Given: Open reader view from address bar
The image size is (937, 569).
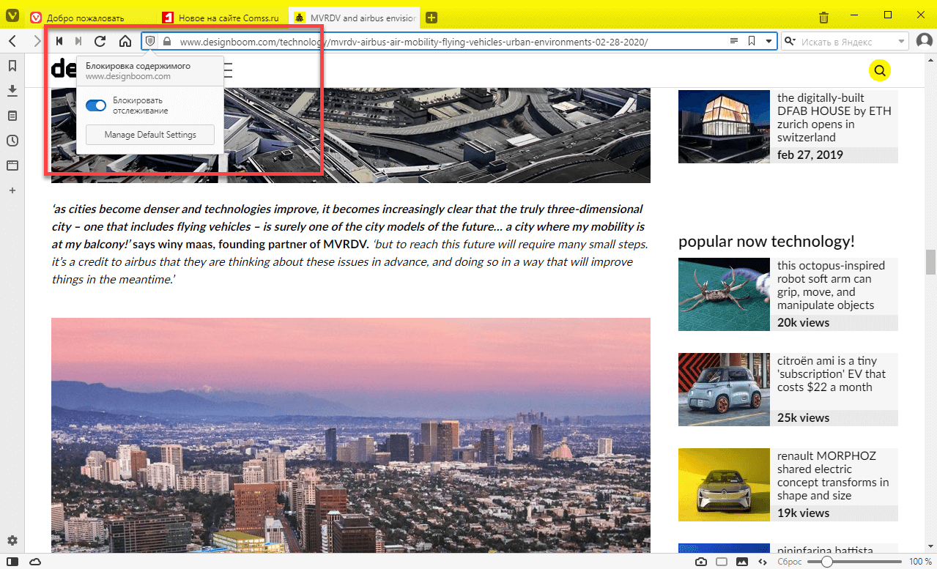Looking at the screenshot, I should (734, 42).
